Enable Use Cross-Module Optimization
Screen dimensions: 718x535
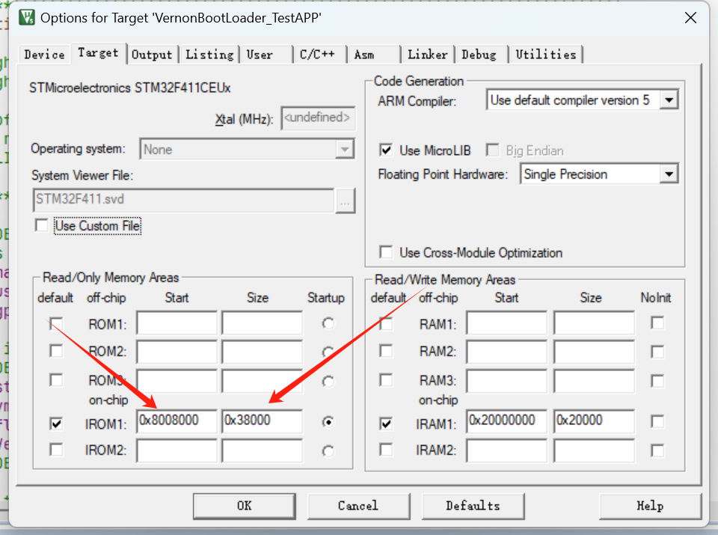point(386,252)
